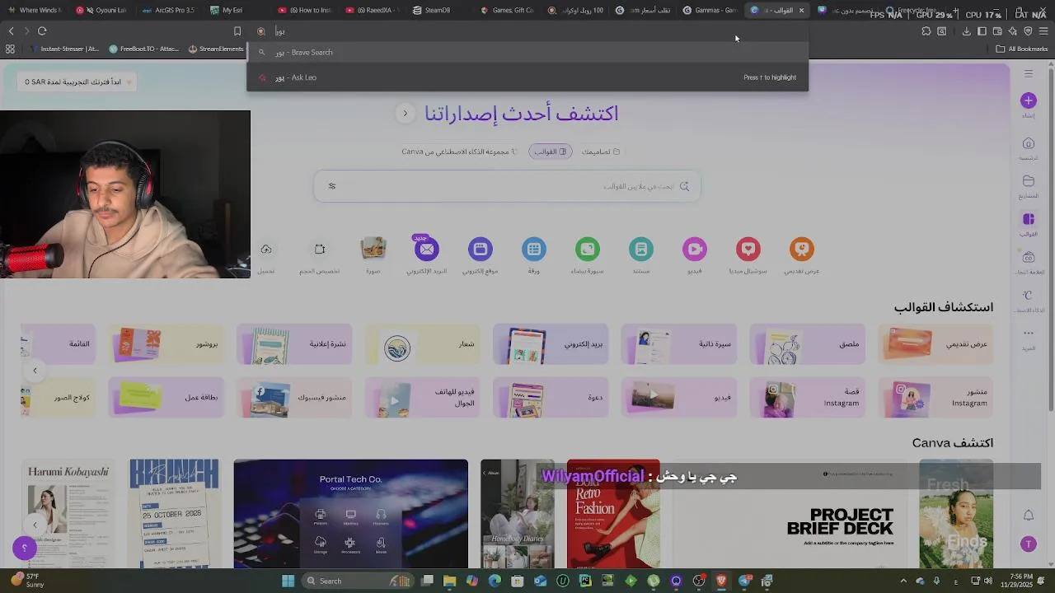Select the whiteboard (سبورة بيضاء) green icon

587,249
